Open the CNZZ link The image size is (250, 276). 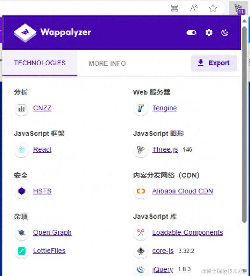[42, 108]
